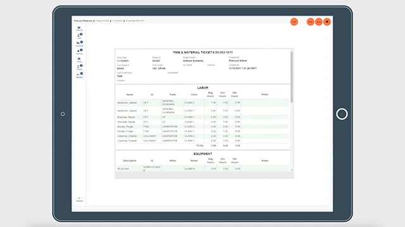
Task: Open the Photos sidebar section
Action: click(x=79, y=60)
